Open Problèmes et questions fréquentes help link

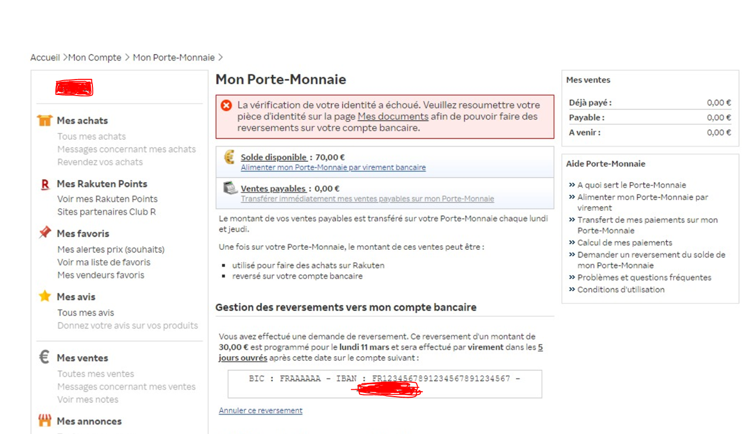click(644, 278)
